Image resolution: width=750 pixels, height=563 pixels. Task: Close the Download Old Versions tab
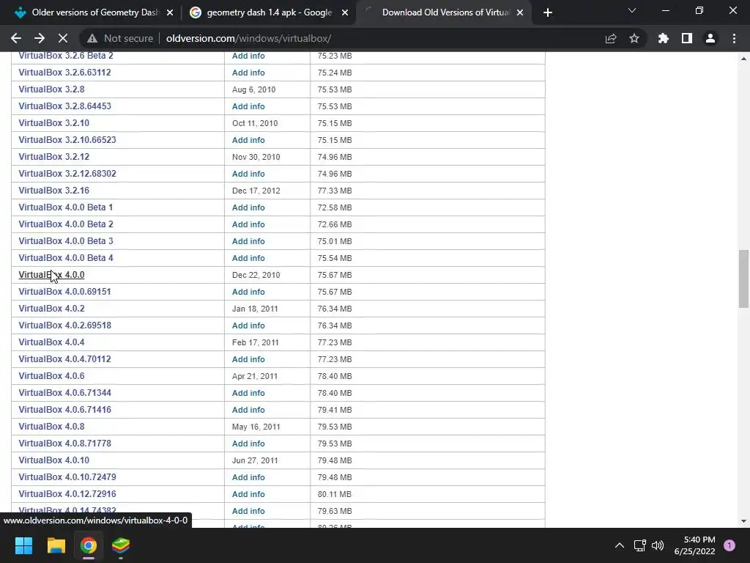point(520,12)
